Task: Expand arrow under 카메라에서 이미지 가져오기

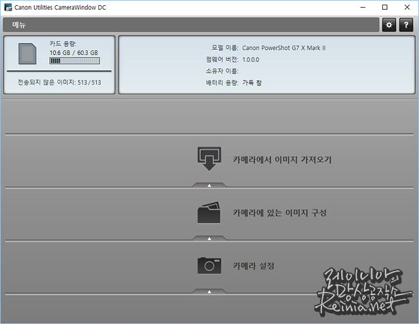Action: coord(209,185)
